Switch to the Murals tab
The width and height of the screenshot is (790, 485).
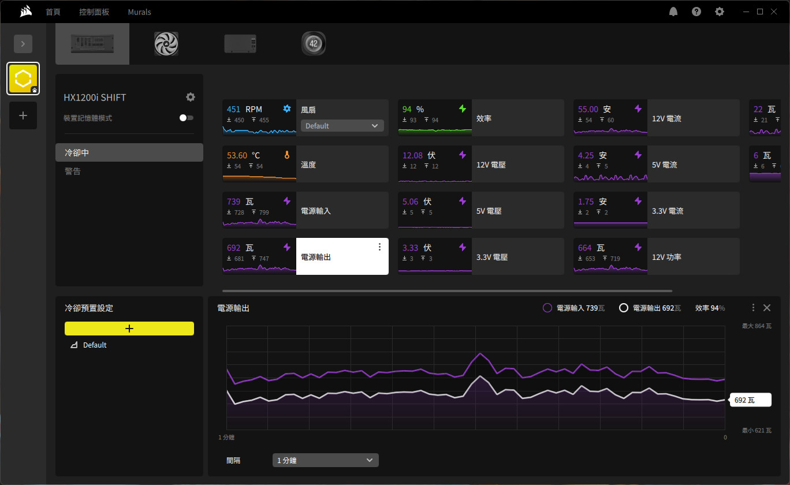[x=139, y=12]
